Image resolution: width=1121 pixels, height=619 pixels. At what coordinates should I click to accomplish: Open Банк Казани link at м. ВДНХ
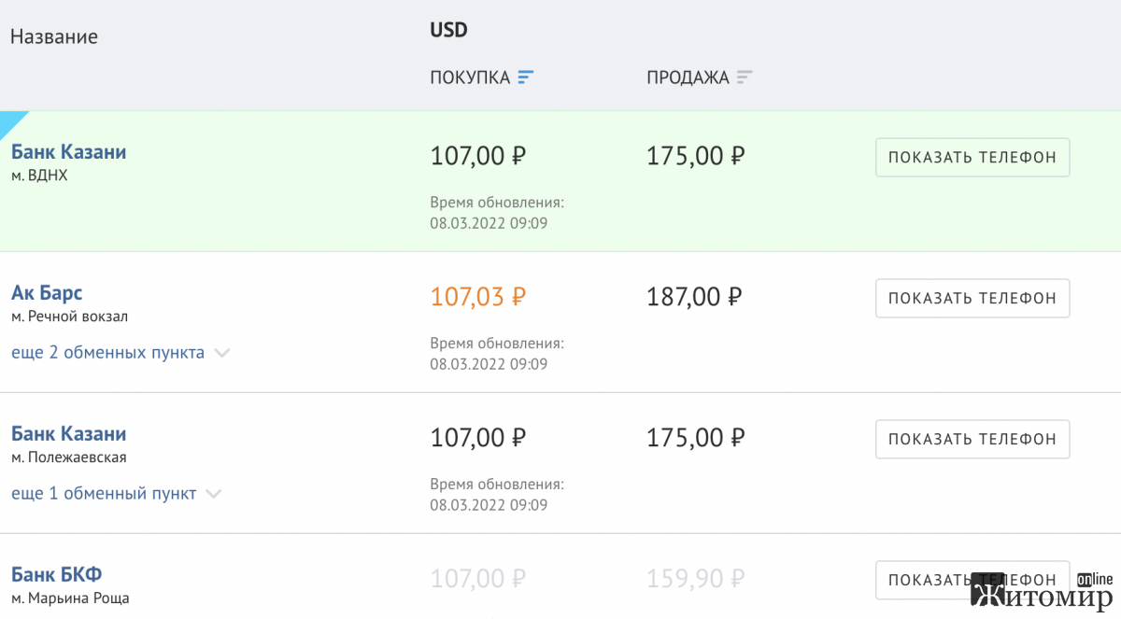(68, 152)
